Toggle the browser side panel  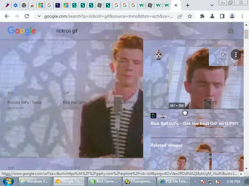(x=222, y=16)
